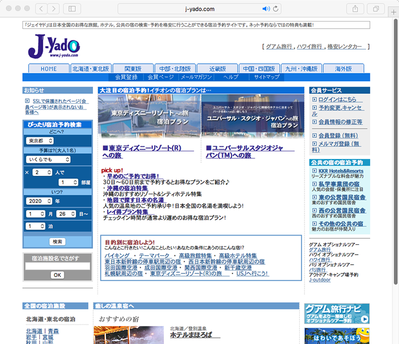Open the 私学事業団の宿 link
399x344 pixels.
click(x=339, y=184)
